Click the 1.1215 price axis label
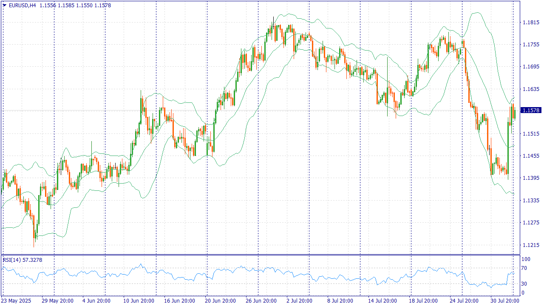 coord(530,245)
